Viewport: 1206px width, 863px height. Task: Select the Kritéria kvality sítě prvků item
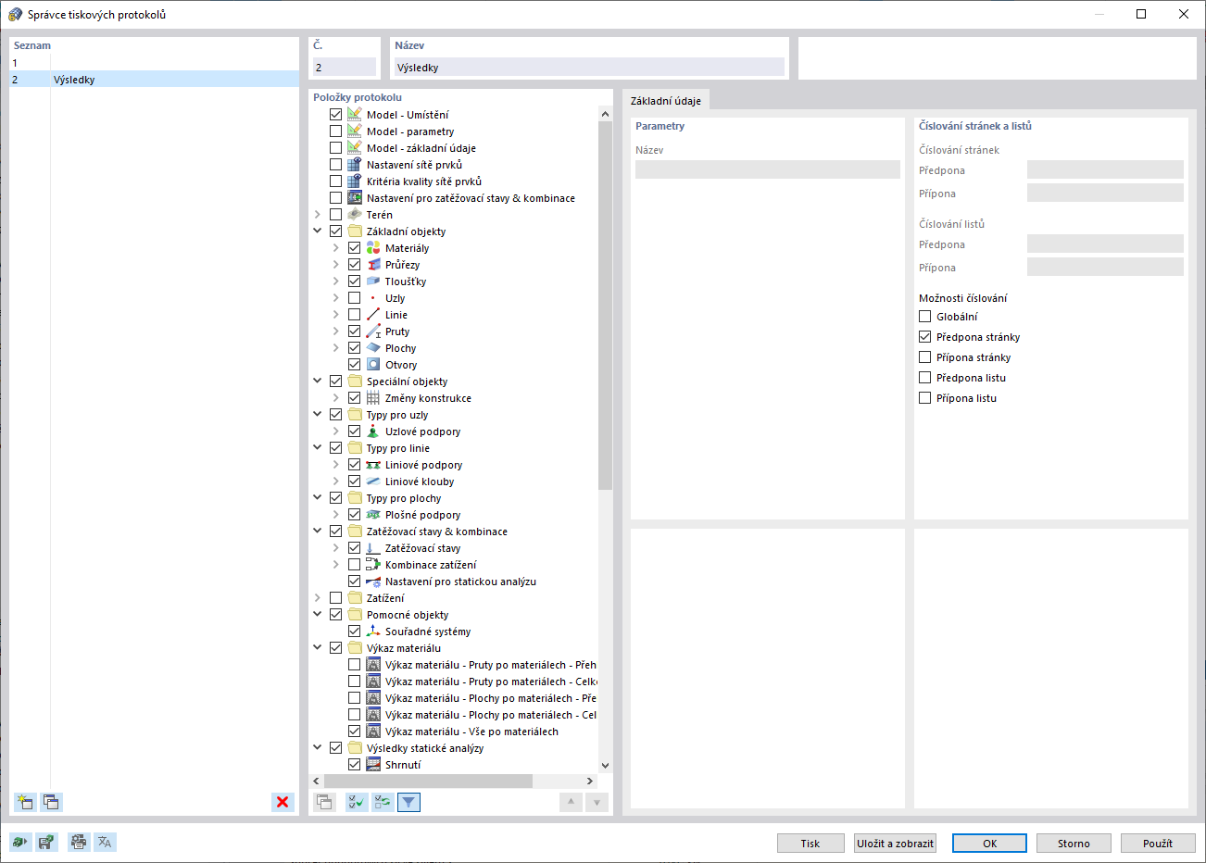tap(424, 181)
